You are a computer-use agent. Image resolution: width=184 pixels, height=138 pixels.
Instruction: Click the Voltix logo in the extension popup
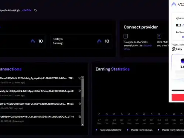174,4
